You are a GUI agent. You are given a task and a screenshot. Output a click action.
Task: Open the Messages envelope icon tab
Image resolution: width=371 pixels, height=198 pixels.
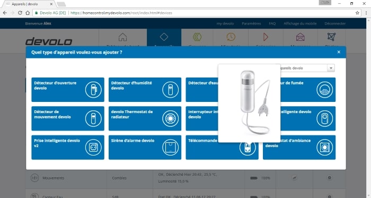[x=301, y=37]
